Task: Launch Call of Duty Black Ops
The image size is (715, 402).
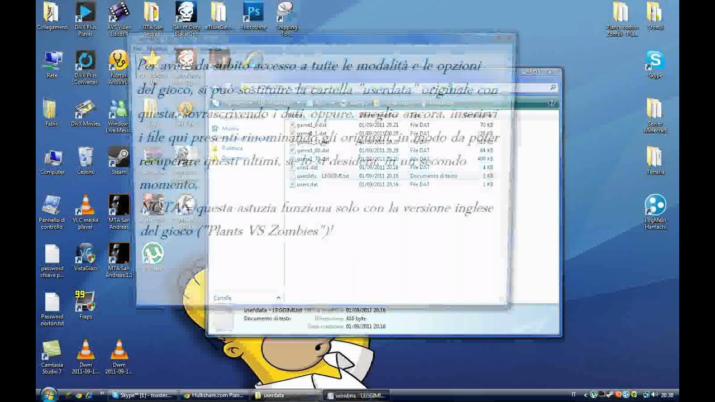Action: tap(186, 19)
